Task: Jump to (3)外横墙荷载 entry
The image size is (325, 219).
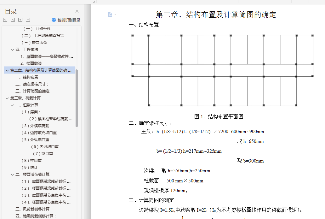Action: pos(35,126)
